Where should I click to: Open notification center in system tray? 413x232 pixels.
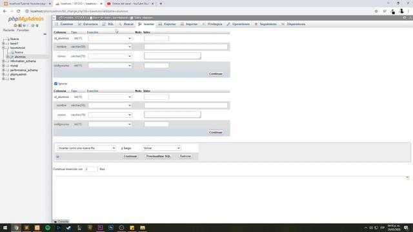point(407,227)
